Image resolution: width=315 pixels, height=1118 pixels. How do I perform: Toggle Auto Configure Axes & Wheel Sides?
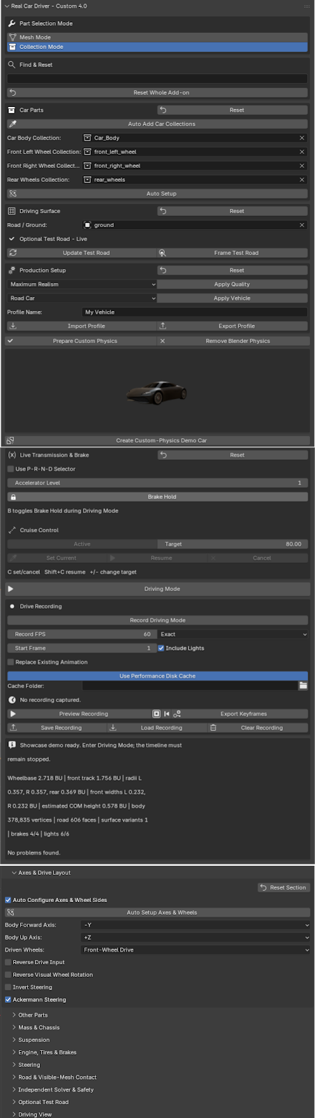(8, 900)
